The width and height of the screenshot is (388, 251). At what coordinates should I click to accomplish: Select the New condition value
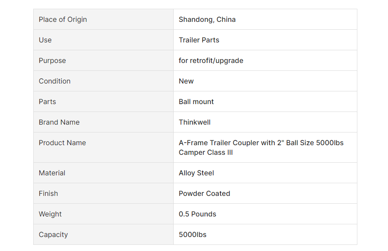(x=186, y=81)
